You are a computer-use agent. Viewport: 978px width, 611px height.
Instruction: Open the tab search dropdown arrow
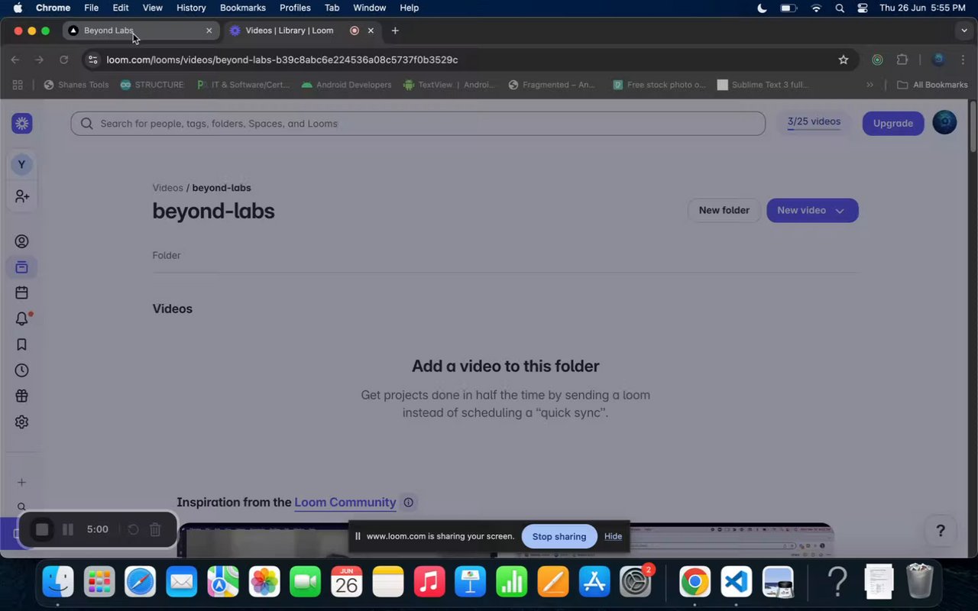click(963, 31)
